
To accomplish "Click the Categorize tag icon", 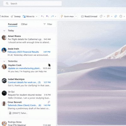I will pyautogui.click(x=101, y=16).
